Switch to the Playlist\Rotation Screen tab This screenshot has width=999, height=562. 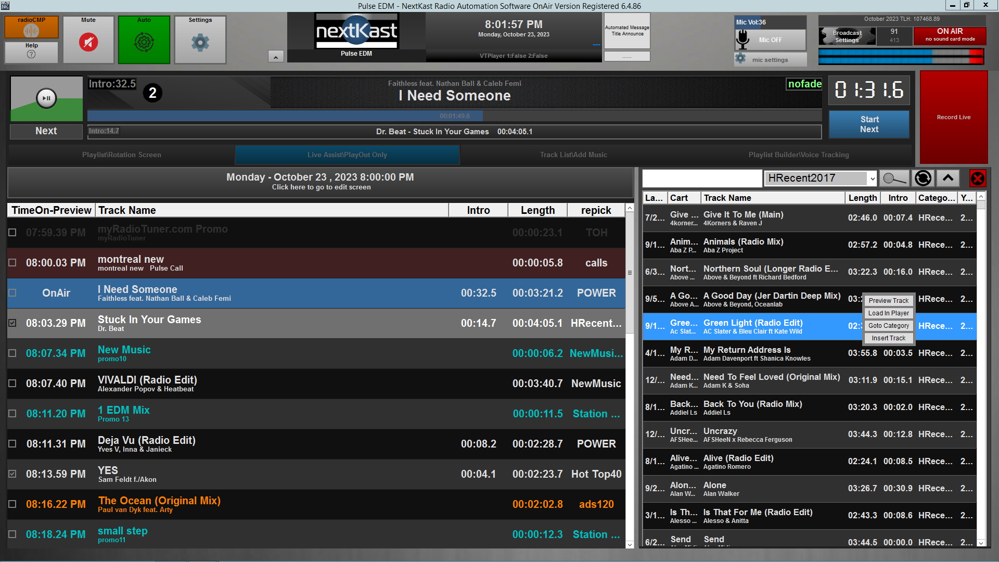121,155
